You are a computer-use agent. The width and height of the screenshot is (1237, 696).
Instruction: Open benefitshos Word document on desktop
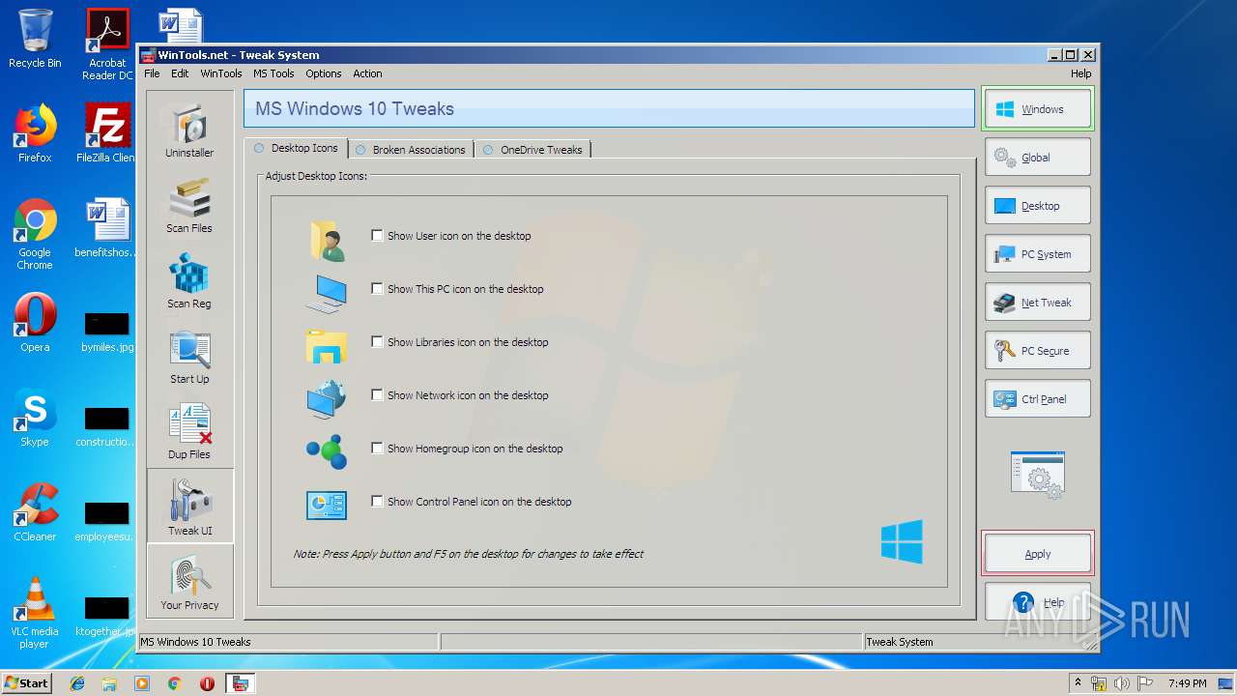coord(107,228)
